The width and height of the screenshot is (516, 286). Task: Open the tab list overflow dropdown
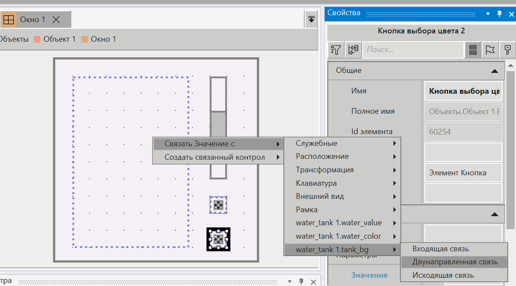point(311,19)
